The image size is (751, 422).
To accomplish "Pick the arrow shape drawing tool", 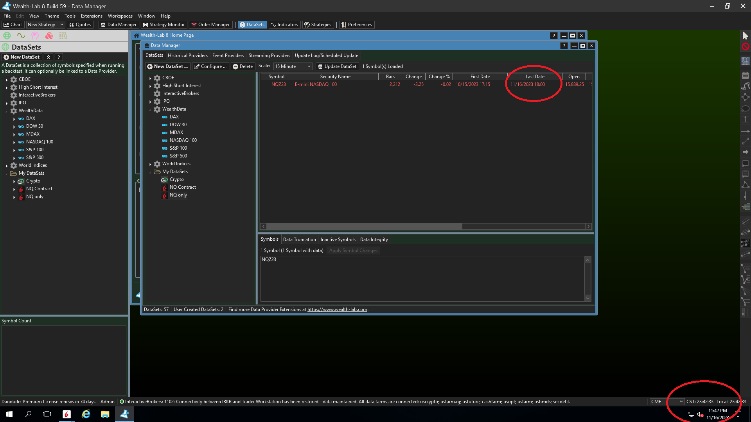I will coord(746,152).
